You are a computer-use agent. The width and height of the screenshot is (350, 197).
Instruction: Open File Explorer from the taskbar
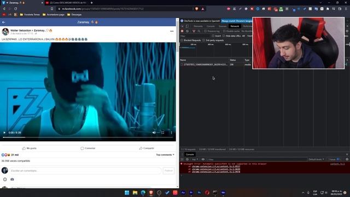135,193
